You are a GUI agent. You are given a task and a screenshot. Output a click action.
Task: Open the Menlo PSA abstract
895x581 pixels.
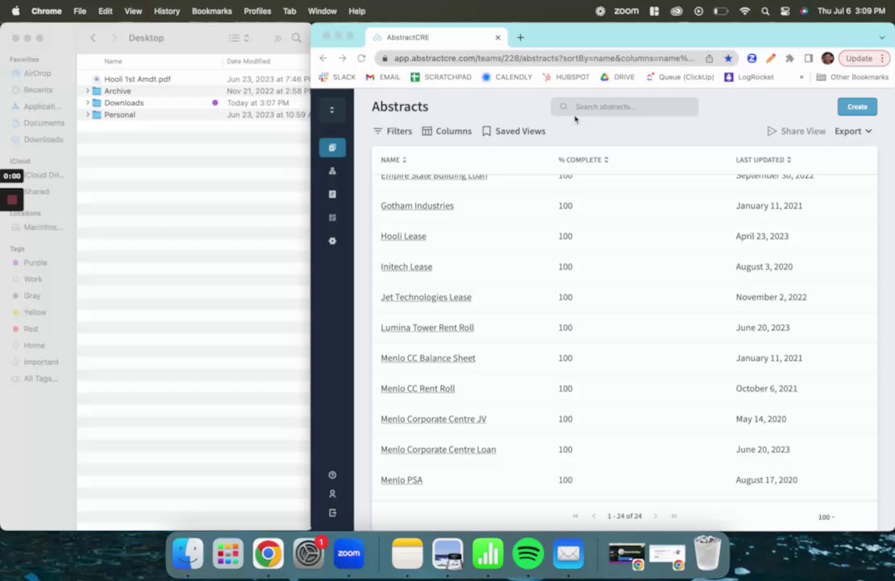pos(402,480)
